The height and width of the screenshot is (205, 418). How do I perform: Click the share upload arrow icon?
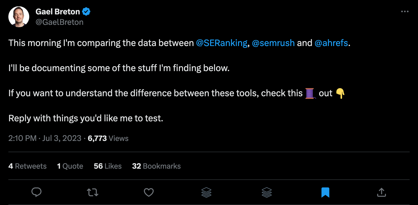[381, 192]
